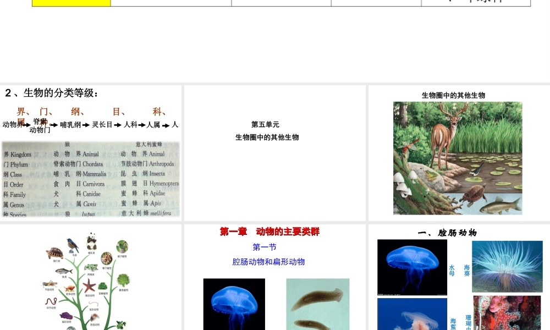Click the tortoise picture on the animal tree
This screenshot has height=330, width=550.
[54, 253]
